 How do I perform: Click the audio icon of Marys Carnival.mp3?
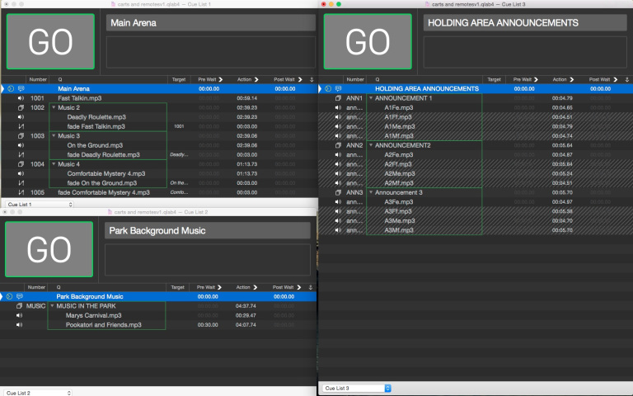point(21,315)
